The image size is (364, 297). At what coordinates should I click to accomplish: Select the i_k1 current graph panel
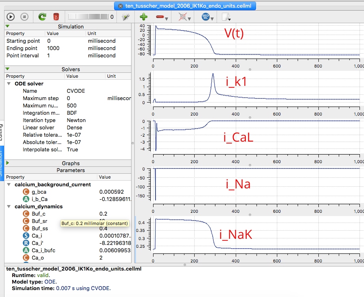pos(250,94)
